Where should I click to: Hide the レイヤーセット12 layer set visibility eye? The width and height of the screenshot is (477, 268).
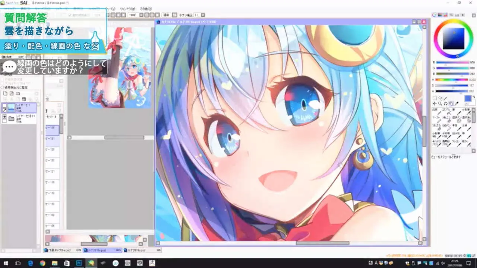[4, 117]
